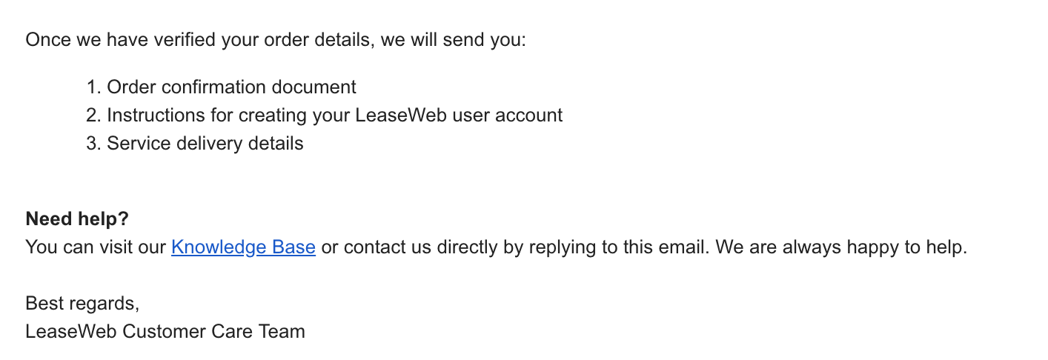Click the list number "3." marker

point(93,144)
